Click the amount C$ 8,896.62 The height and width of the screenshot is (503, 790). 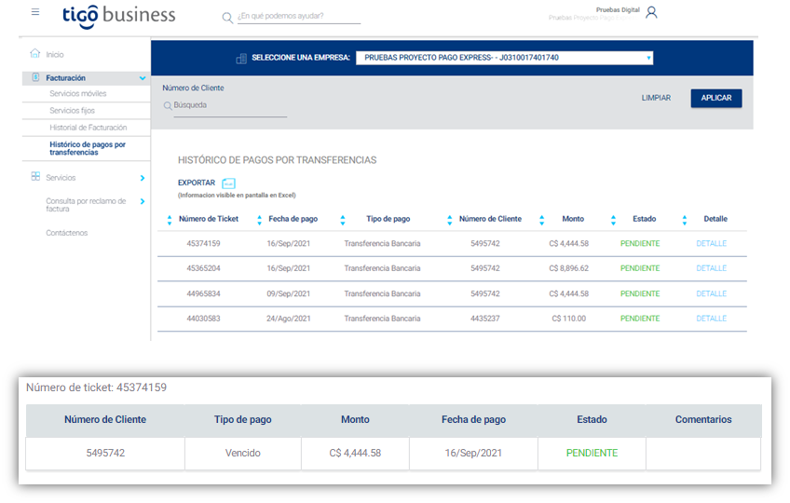(569, 268)
